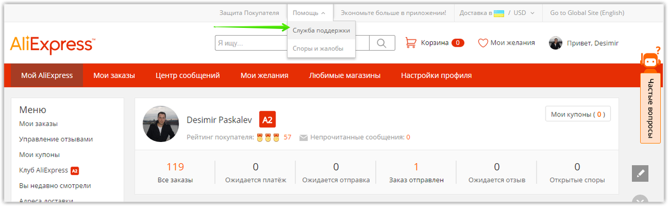Open Мои купоны in the sidebar menu

point(39,155)
